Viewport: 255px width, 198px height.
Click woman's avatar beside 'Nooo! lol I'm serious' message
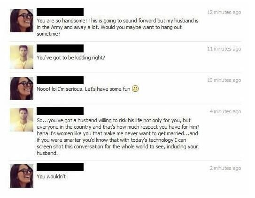pos(22,88)
